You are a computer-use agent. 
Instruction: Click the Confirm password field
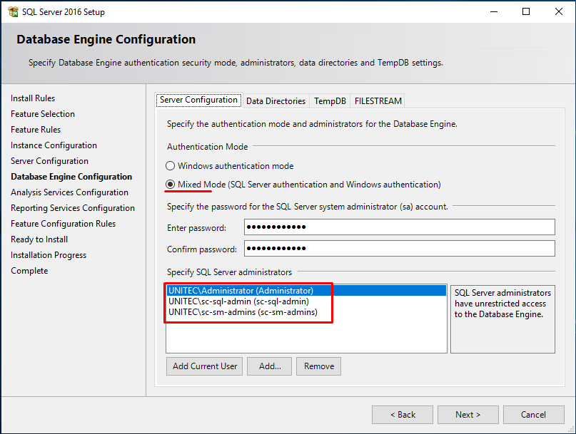[399, 249]
